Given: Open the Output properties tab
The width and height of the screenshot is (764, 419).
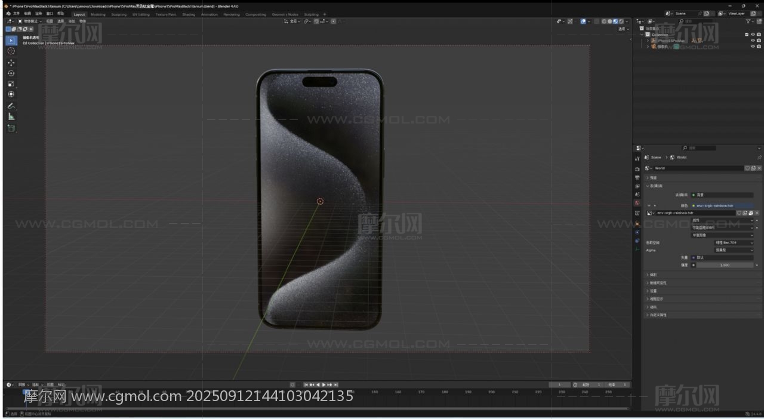Looking at the screenshot, I should click(637, 177).
